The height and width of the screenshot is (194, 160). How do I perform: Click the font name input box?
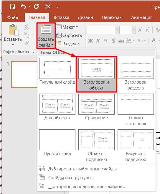[101, 30]
